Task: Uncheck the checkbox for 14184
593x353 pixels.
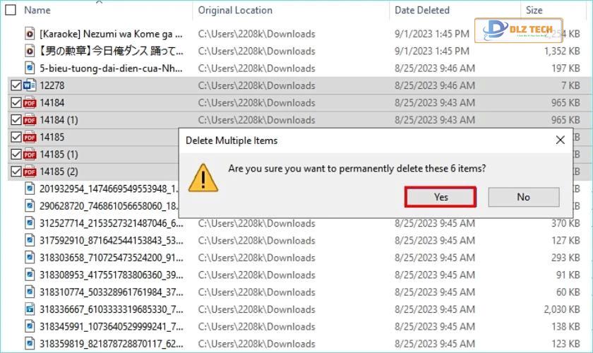Action: 16,102
